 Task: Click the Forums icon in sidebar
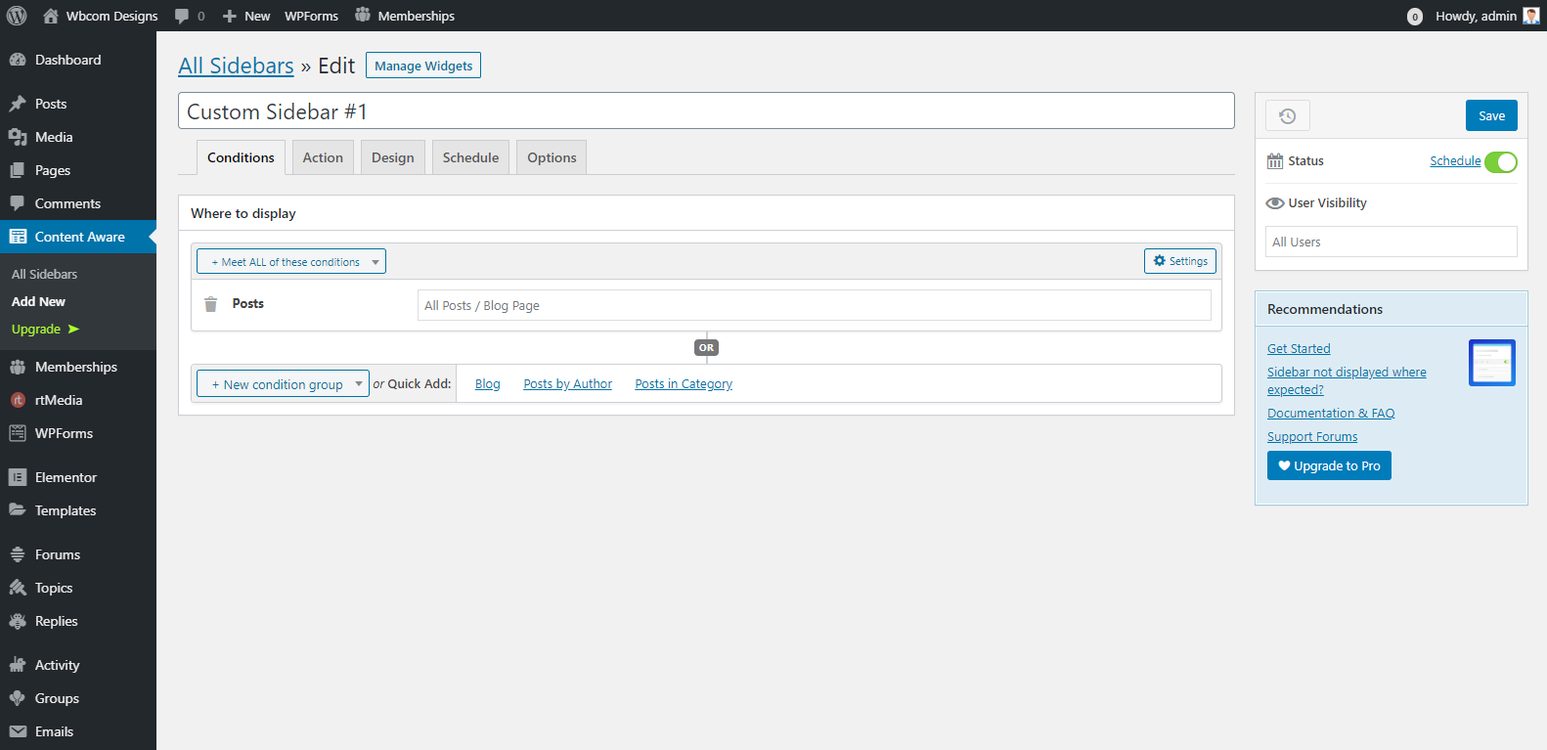click(18, 554)
